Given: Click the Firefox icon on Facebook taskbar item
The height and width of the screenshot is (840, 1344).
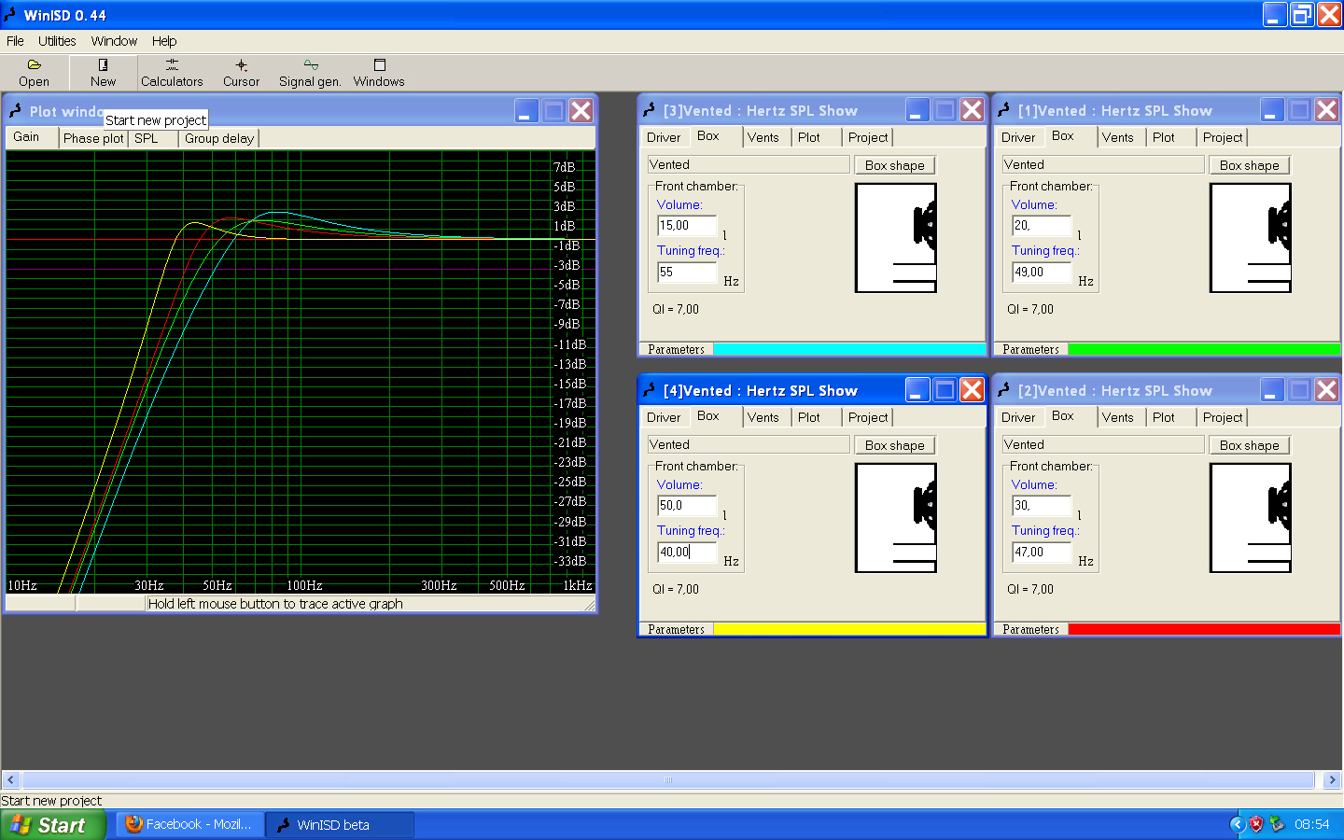Looking at the screenshot, I should (x=134, y=824).
